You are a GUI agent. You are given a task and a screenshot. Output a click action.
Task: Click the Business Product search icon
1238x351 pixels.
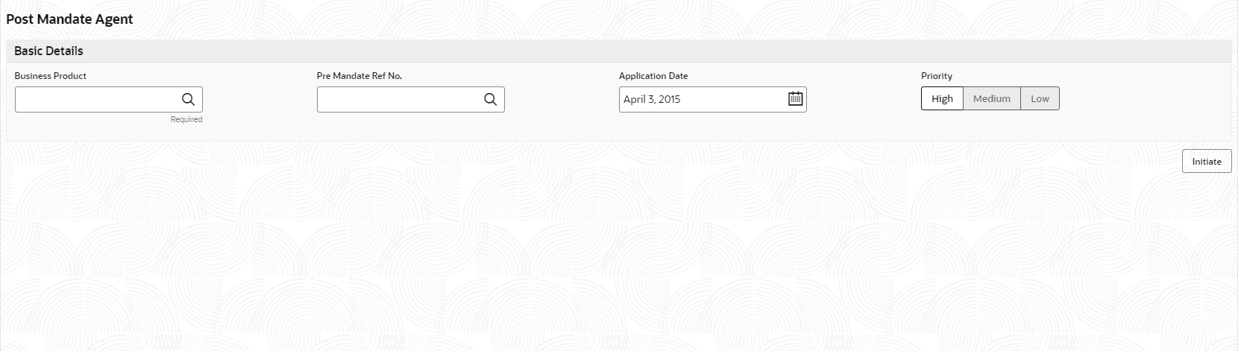(188, 99)
